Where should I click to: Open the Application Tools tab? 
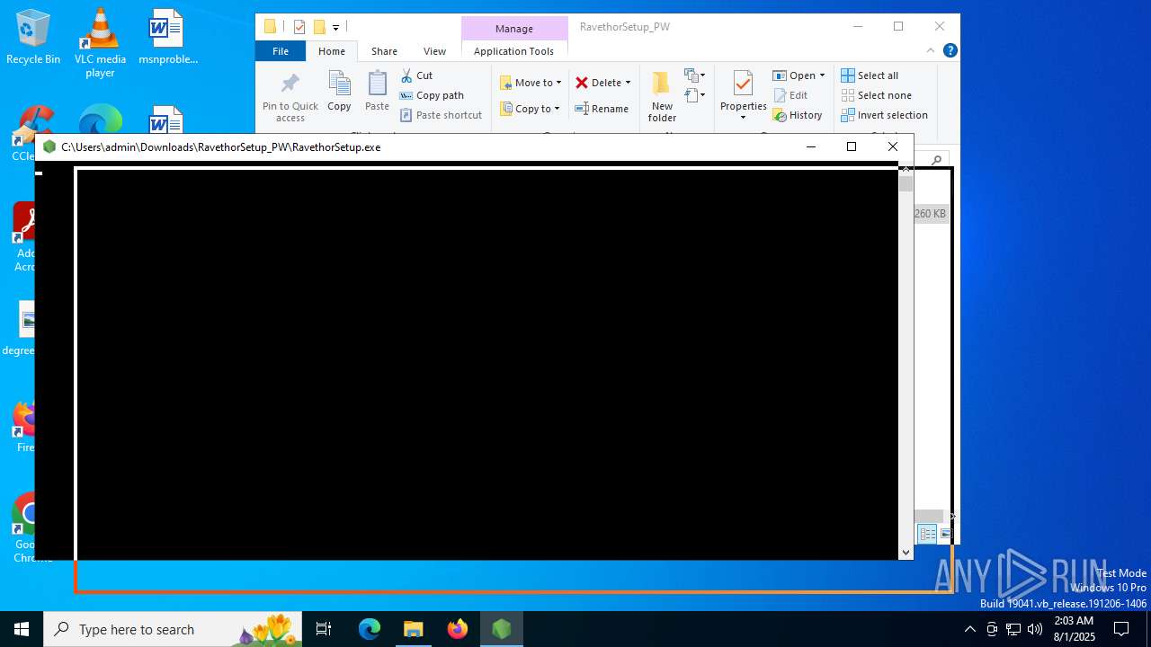tap(513, 51)
